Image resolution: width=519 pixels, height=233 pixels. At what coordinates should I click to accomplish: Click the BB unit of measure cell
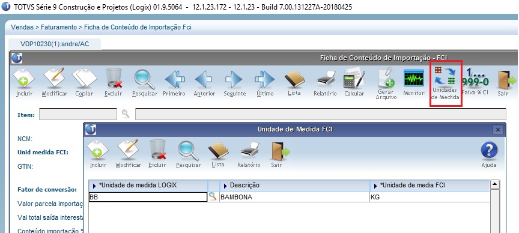coord(148,197)
